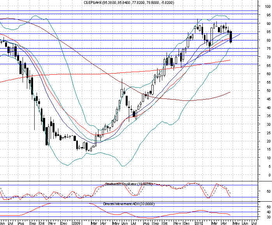Click the 85 price axis label
272x225 pixels.
click(x=268, y=32)
